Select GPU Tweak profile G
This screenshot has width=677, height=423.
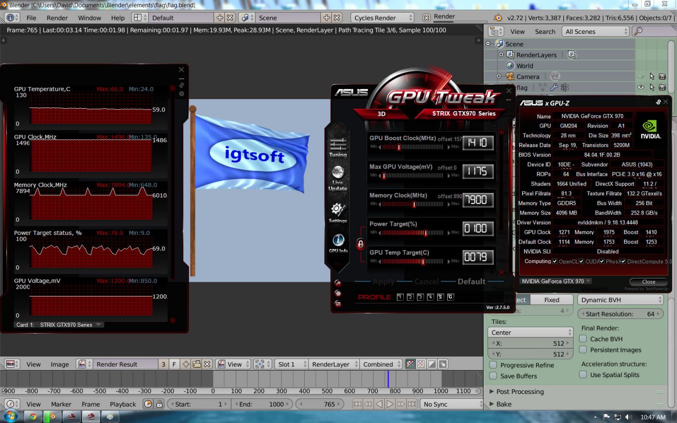450,297
